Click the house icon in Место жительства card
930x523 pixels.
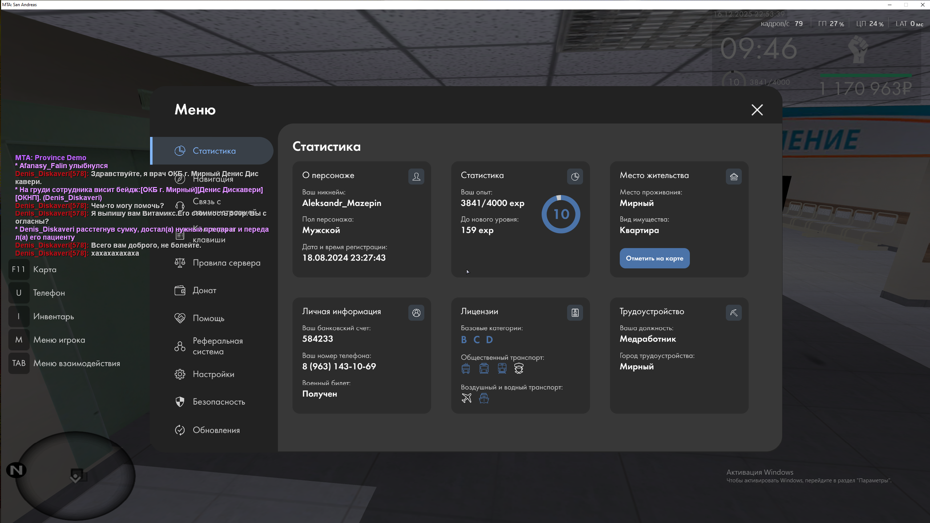(734, 177)
